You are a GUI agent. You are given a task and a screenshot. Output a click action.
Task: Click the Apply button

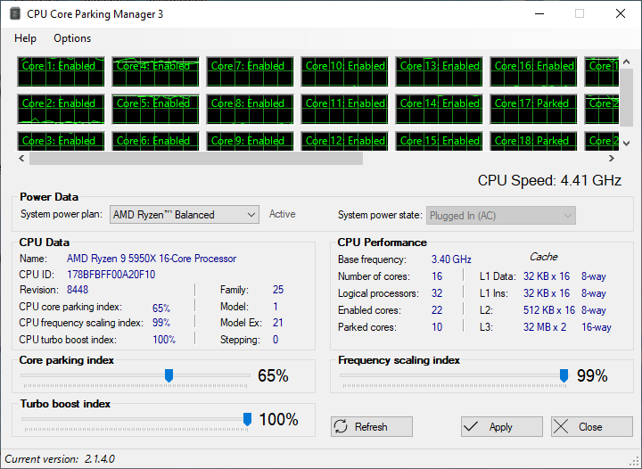(x=500, y=427)
